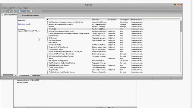Viewport: 193px width, 108px height.
Task: Select Canon Inkjet Printer/Scanner/Fax Extended Survey Program
Action: (95, 33)
